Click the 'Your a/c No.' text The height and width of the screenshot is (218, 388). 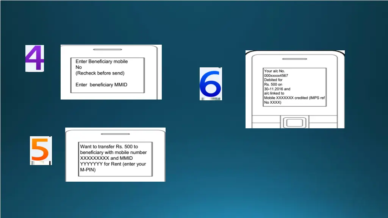[x=274, y=71]
